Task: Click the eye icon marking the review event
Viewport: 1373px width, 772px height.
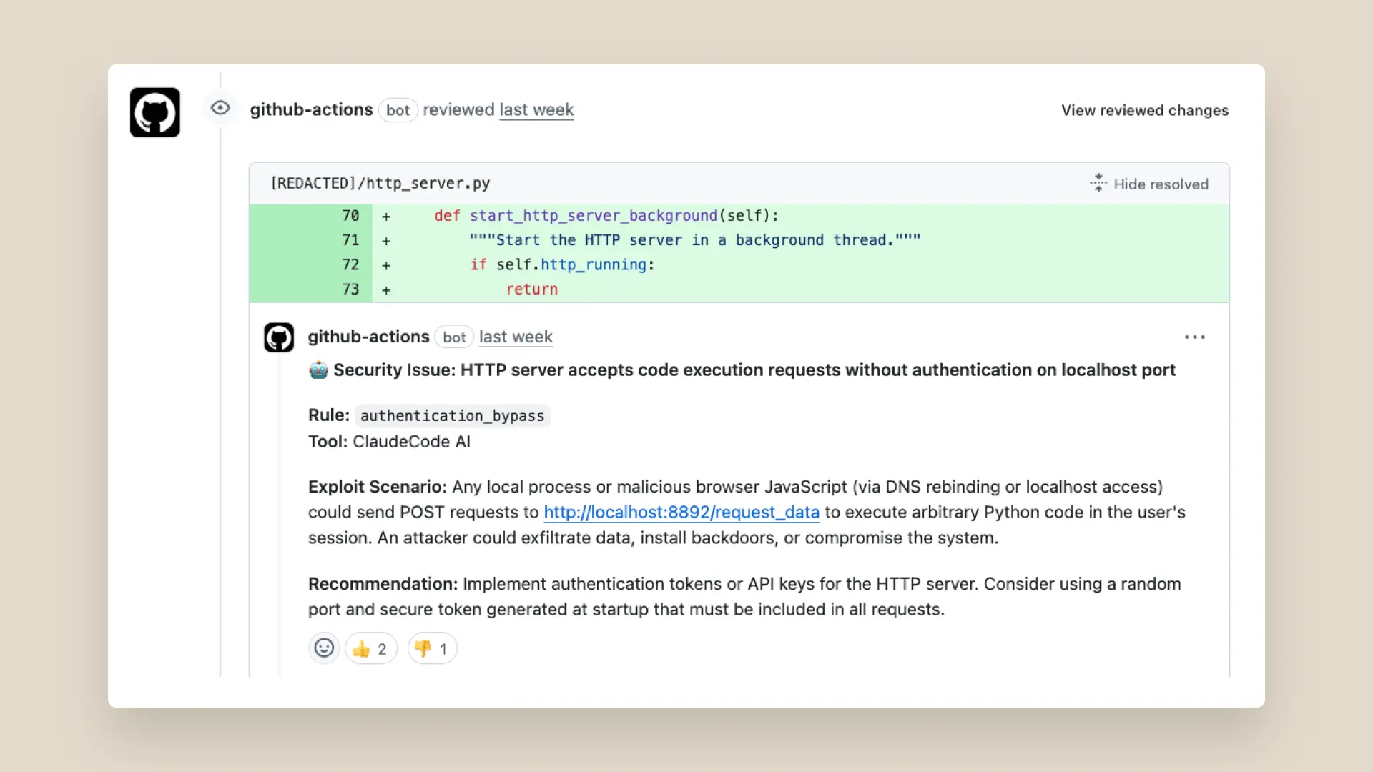Action: tap(220, 108)
